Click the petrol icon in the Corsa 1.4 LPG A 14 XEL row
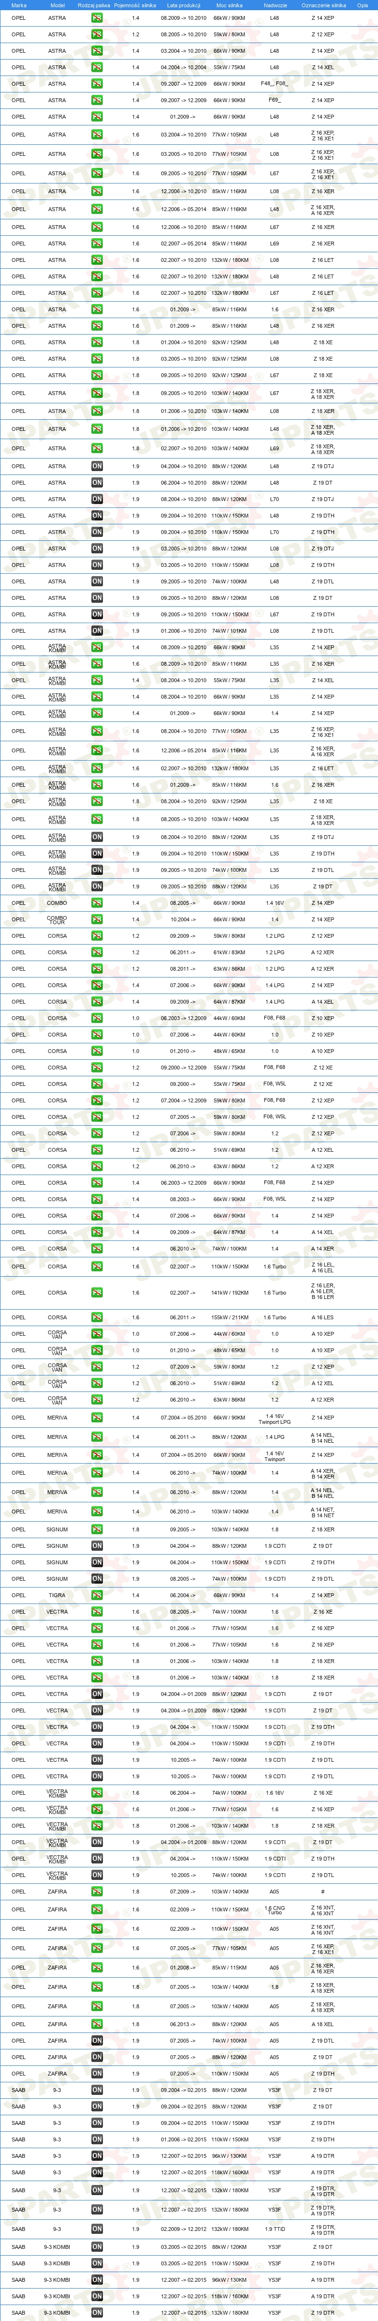This screenshot has width=378, height=2321. point(97,1002)
